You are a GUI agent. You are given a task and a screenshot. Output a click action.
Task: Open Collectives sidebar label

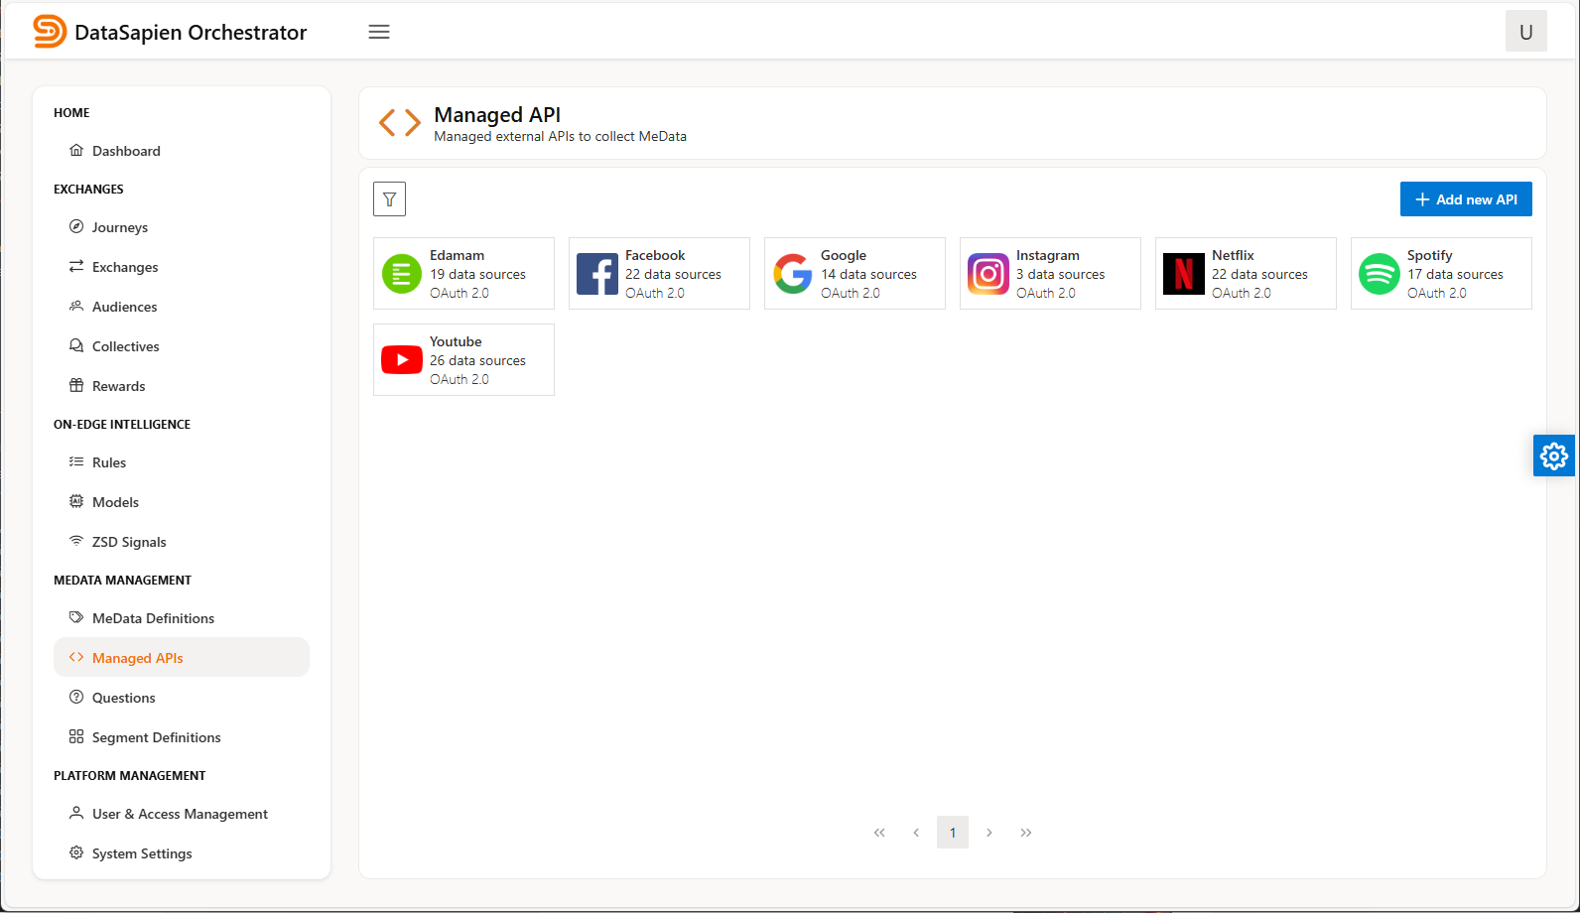[x=126, y=346]
